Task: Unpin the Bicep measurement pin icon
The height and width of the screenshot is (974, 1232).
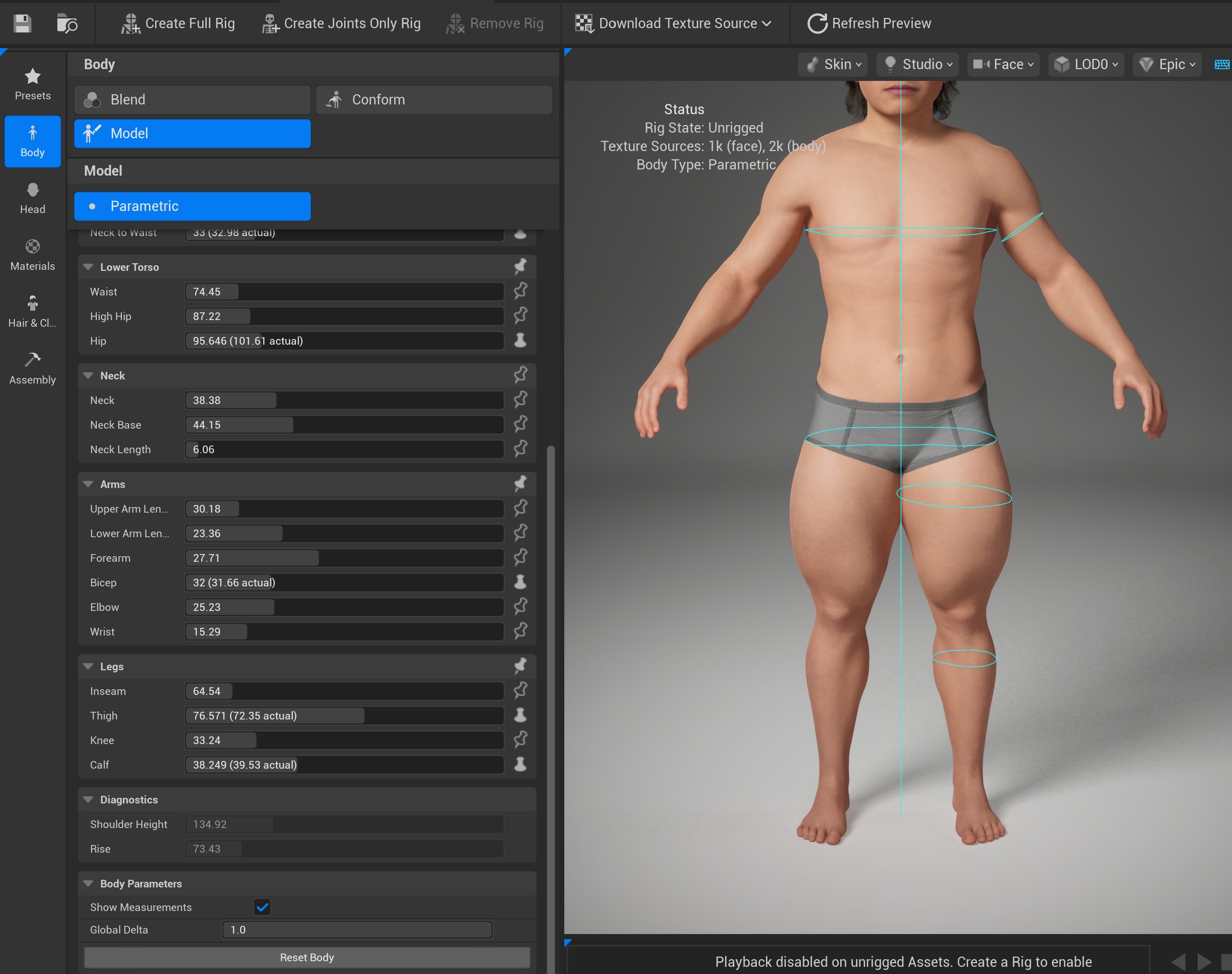Action: [x=520, y=582]
